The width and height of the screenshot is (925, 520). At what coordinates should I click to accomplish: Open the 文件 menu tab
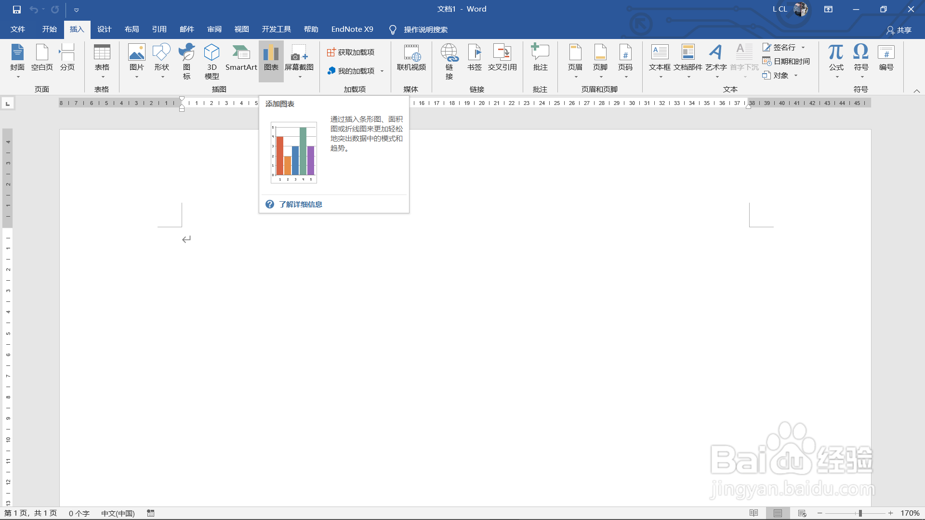pyautogui.click(x=18, y=29)
